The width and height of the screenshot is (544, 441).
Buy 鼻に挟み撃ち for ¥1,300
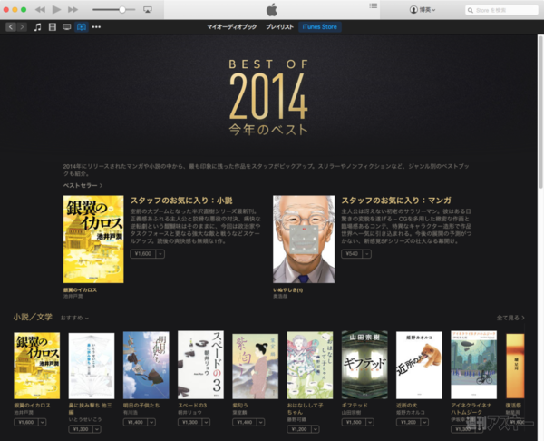coord(81,429)
